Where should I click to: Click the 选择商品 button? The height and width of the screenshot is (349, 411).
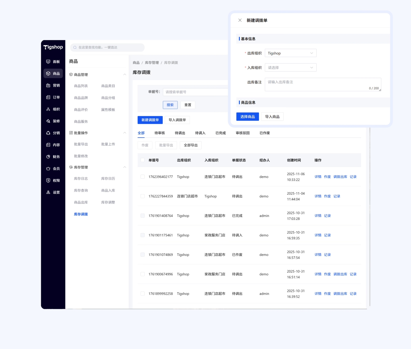click(x=247, y=117)
